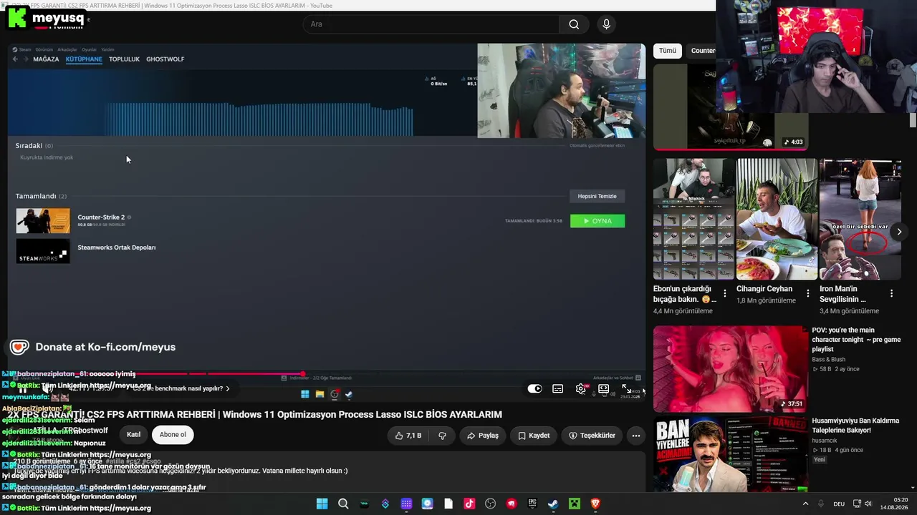Open Steam from the taskbar
The height and width of the screenshot is (515, 917).
point(553,504)
